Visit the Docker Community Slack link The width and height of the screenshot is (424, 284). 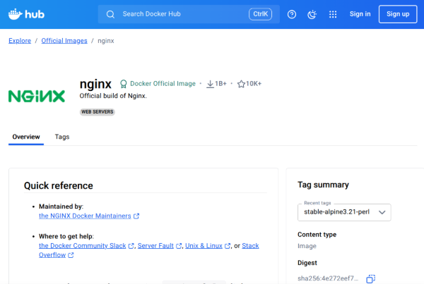(83, 246)
